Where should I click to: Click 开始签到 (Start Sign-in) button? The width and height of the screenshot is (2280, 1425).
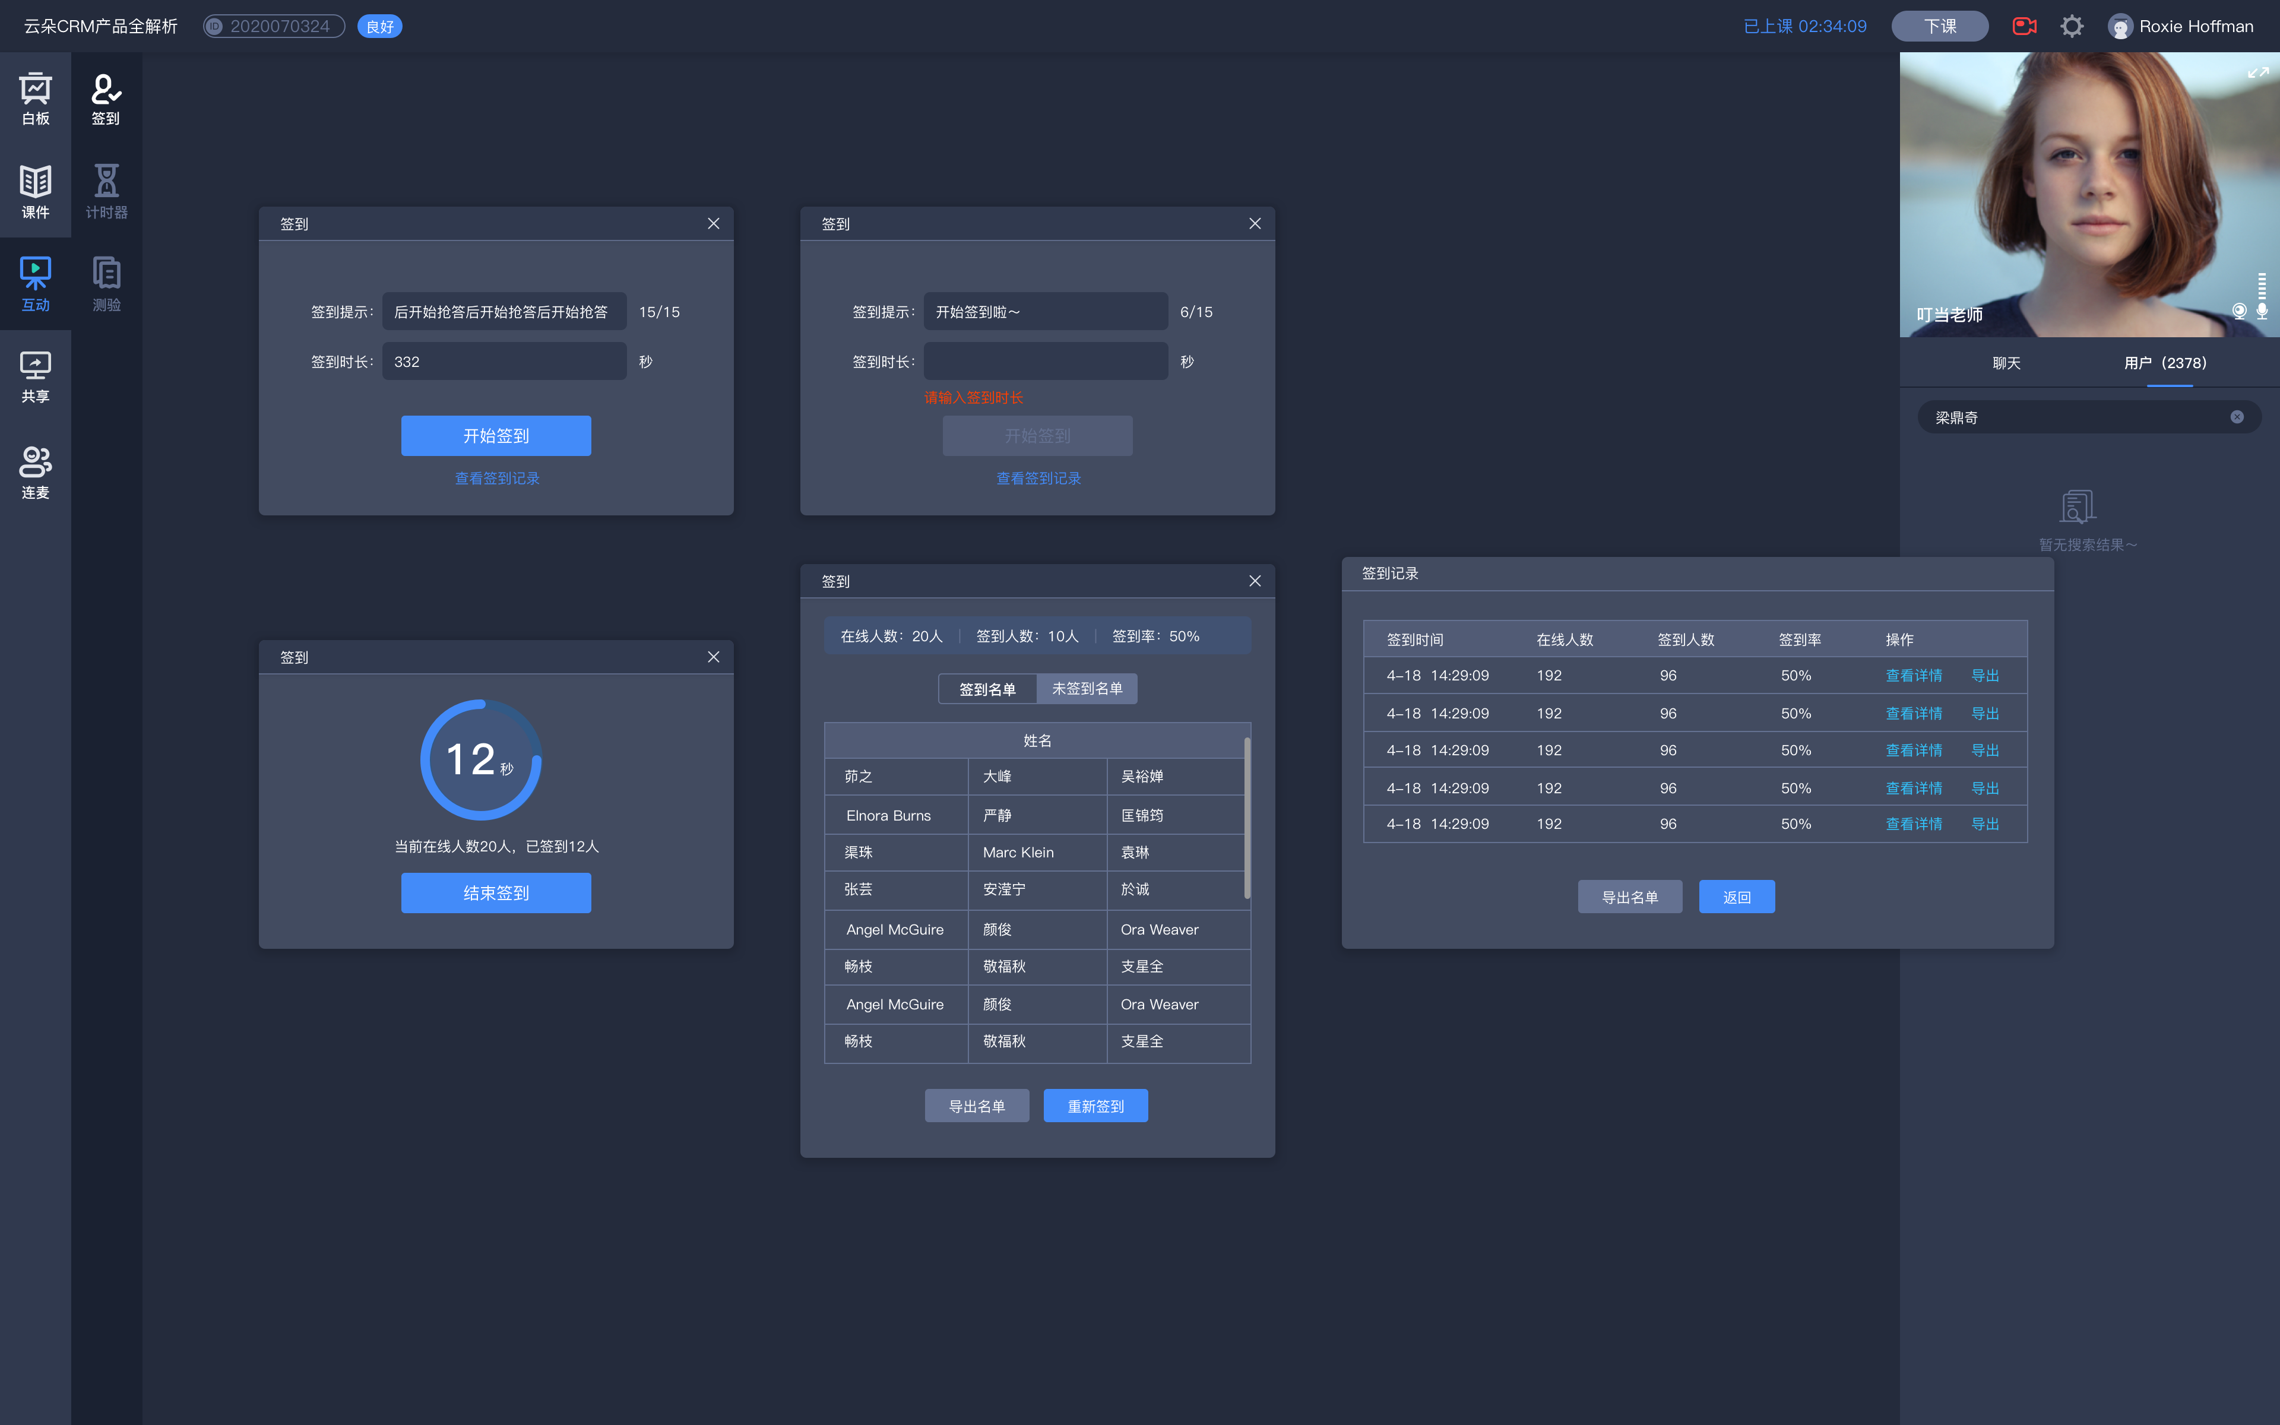point(496,435)
